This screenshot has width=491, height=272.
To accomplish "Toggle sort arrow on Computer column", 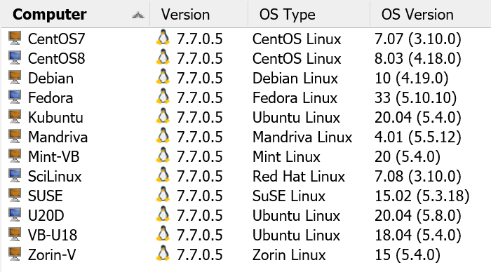I will click(x=138, y=15).
